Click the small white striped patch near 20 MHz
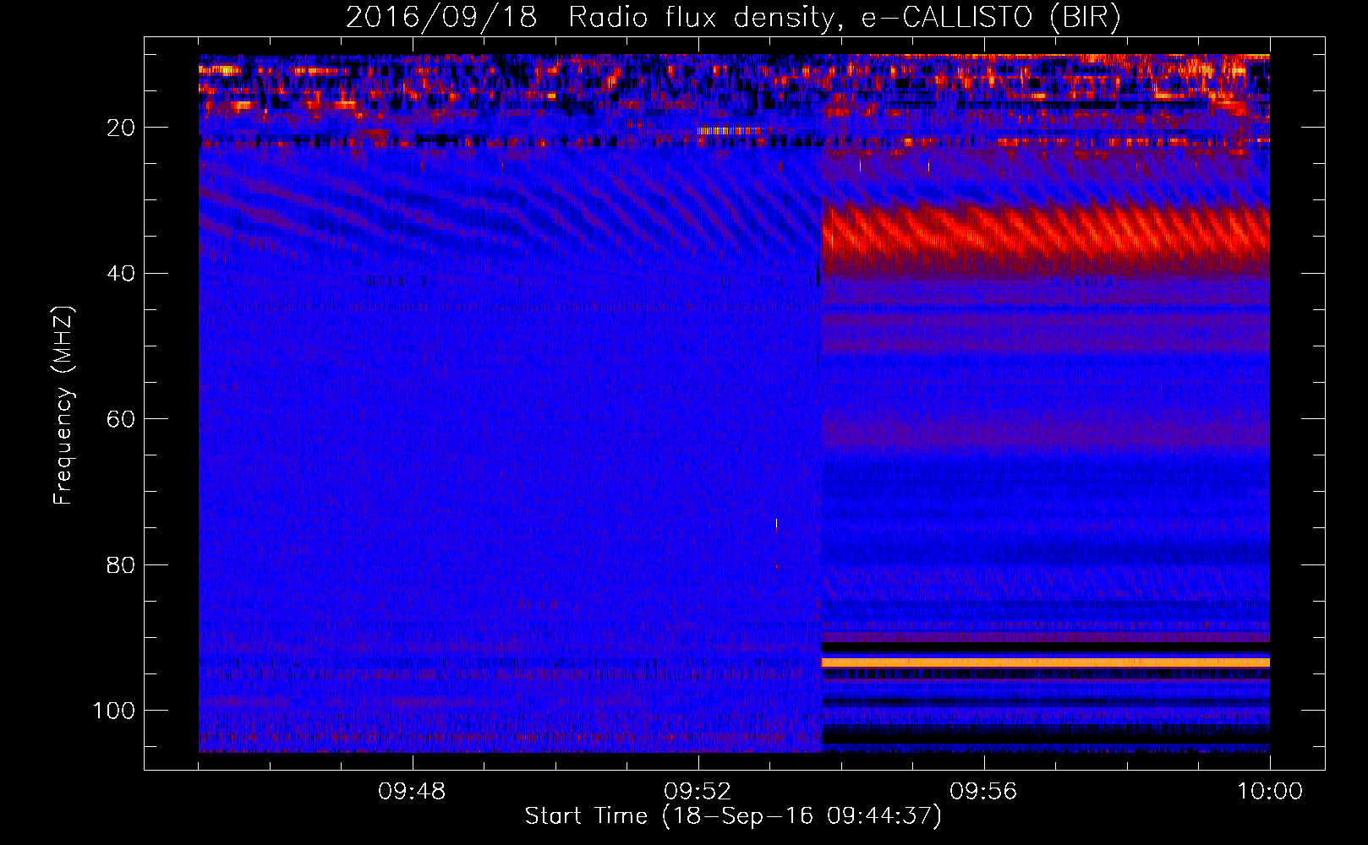 (729, 131)
